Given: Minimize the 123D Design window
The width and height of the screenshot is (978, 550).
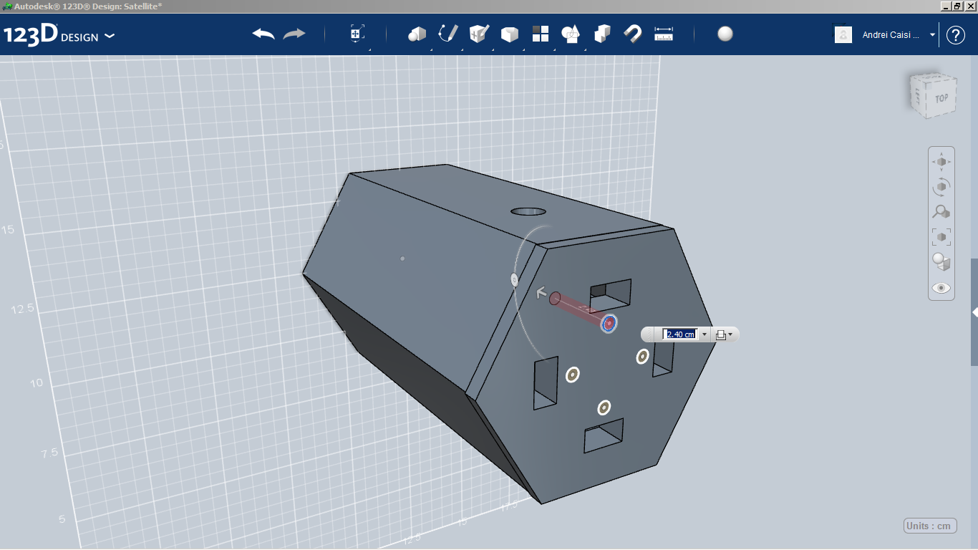Looking at the screenshot, I should click(946, 5).
